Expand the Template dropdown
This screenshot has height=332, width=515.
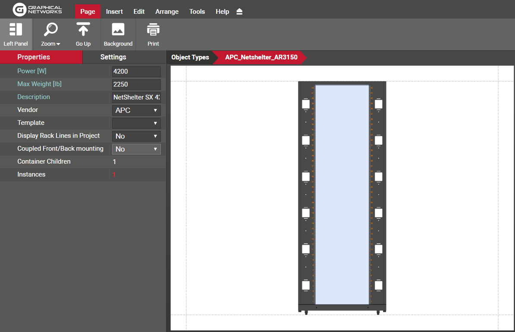[136, 123]
